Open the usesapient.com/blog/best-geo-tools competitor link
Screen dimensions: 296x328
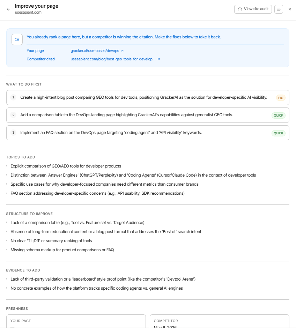tap(113, 59)
